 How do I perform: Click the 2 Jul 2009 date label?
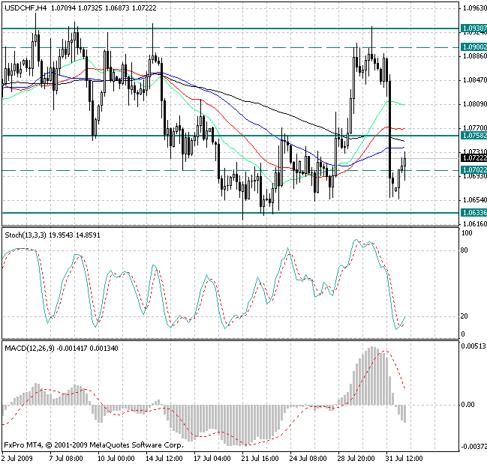coord(18,457)
